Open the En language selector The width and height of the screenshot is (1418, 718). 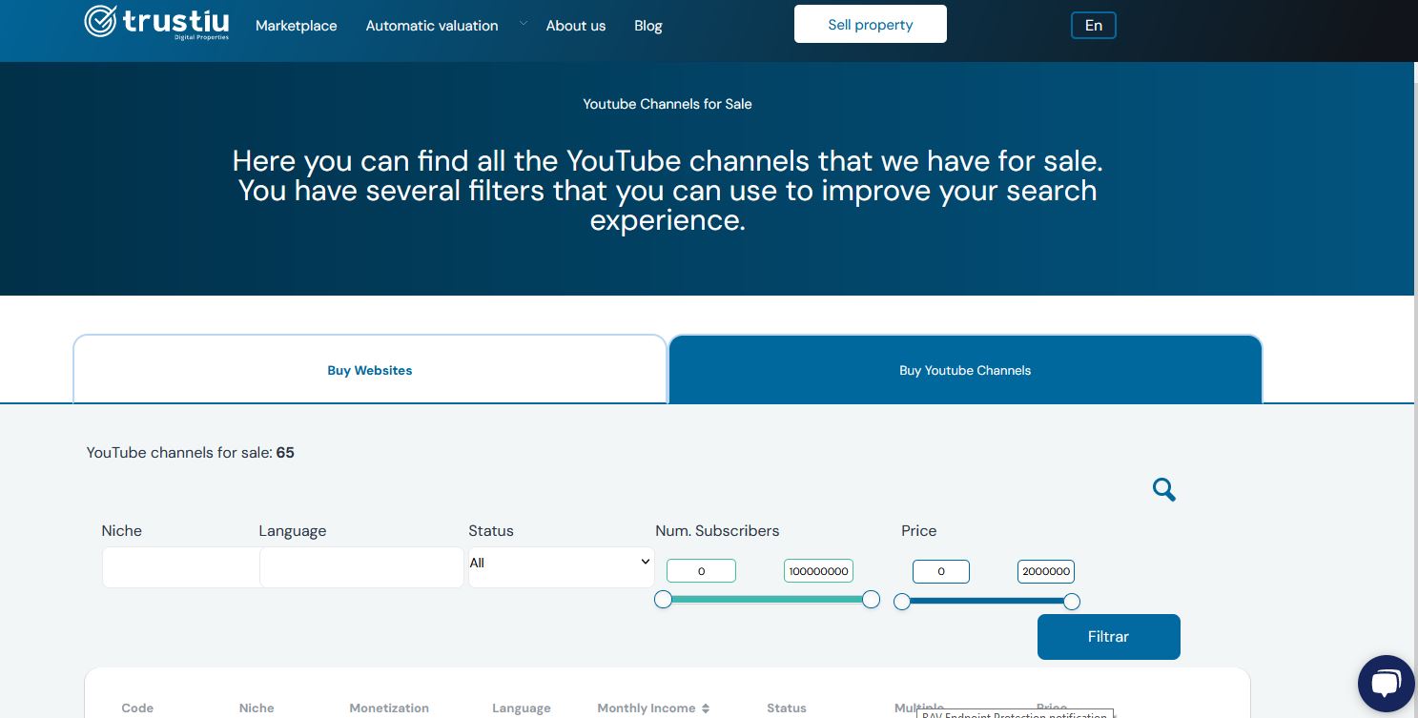pos(1094,26)
